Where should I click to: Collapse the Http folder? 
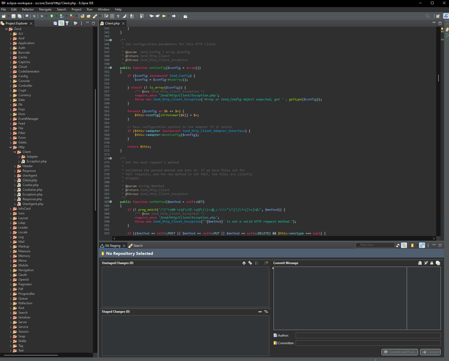(11, 147)
